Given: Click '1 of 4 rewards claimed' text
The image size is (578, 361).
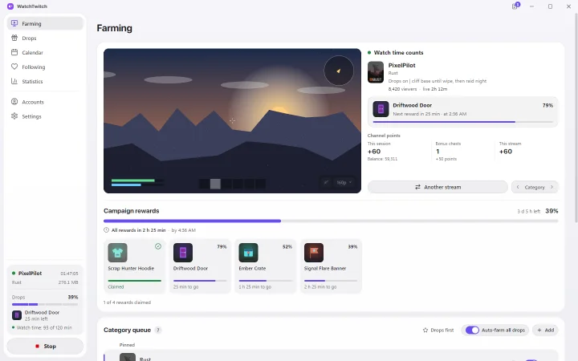Looking at the screenshot, I should click(127, 302).
